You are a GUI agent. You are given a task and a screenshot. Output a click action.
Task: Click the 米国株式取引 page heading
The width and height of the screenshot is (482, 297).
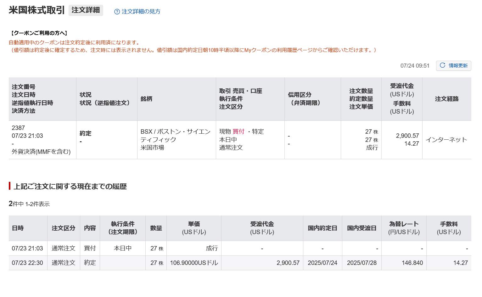[37, 10]
